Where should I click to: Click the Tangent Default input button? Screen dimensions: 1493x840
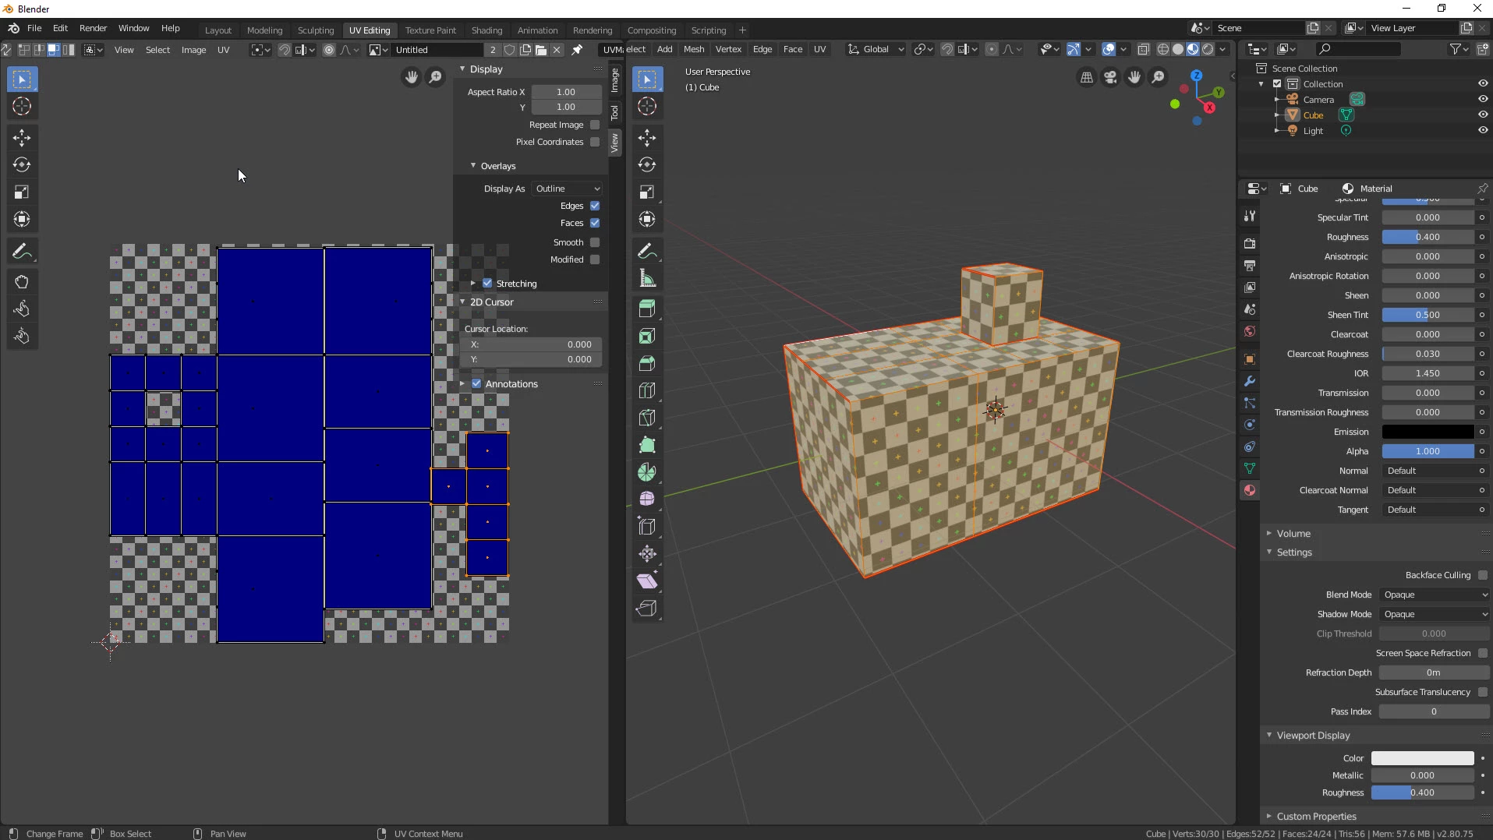pyautogui.click(x=1434, y=510)
